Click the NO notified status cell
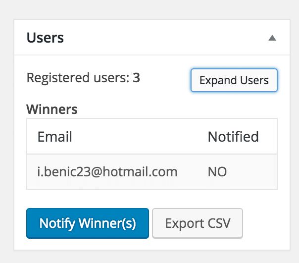This screenshot has width=299, height=263. tap(217, 171)
